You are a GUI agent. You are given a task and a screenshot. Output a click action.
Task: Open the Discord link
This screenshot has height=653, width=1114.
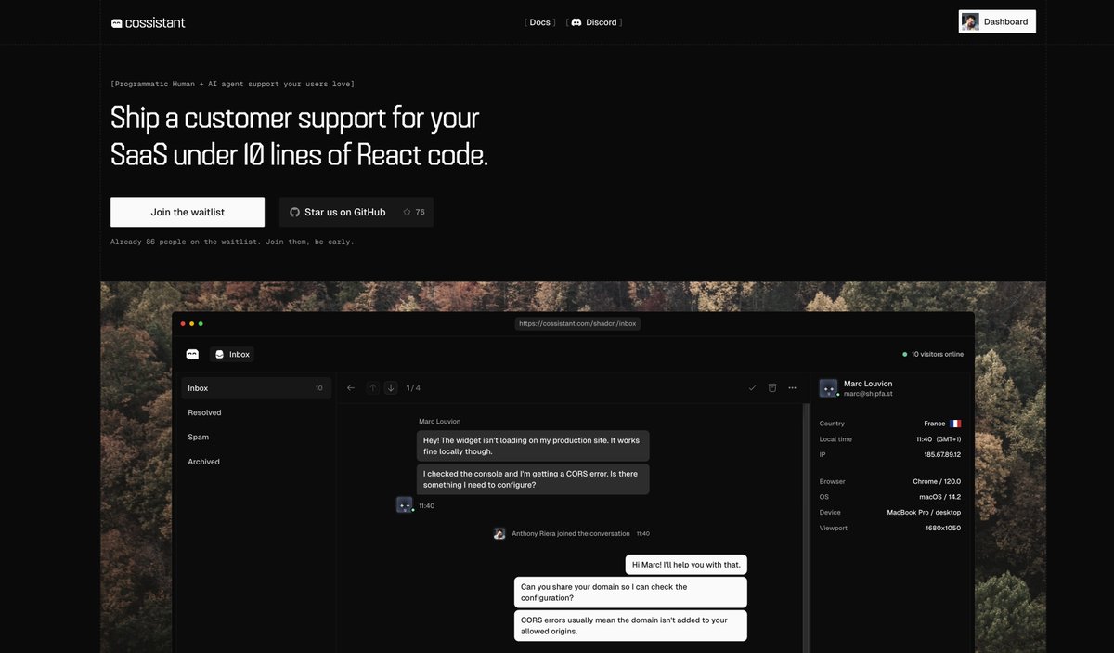coord(594,22)
